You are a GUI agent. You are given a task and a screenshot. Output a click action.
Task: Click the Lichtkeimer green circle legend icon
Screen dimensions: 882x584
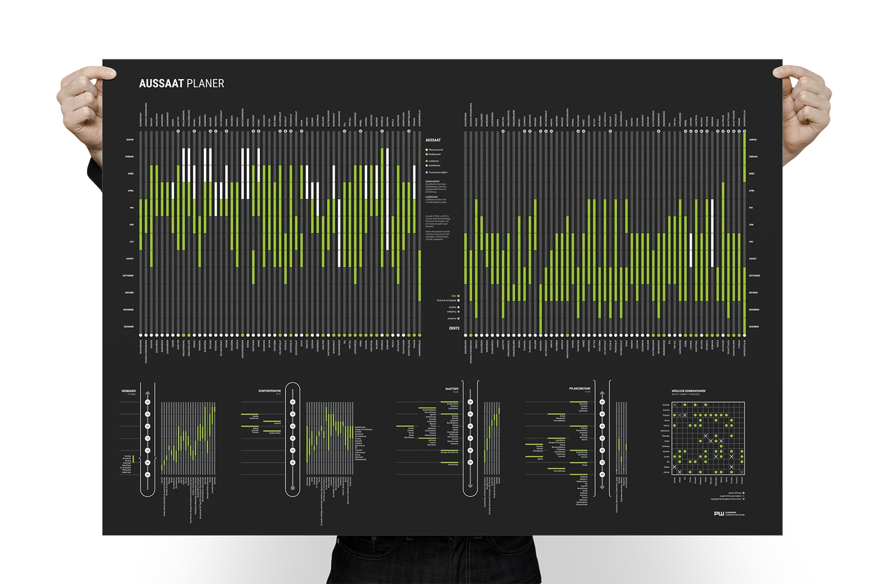click(427, 161)
